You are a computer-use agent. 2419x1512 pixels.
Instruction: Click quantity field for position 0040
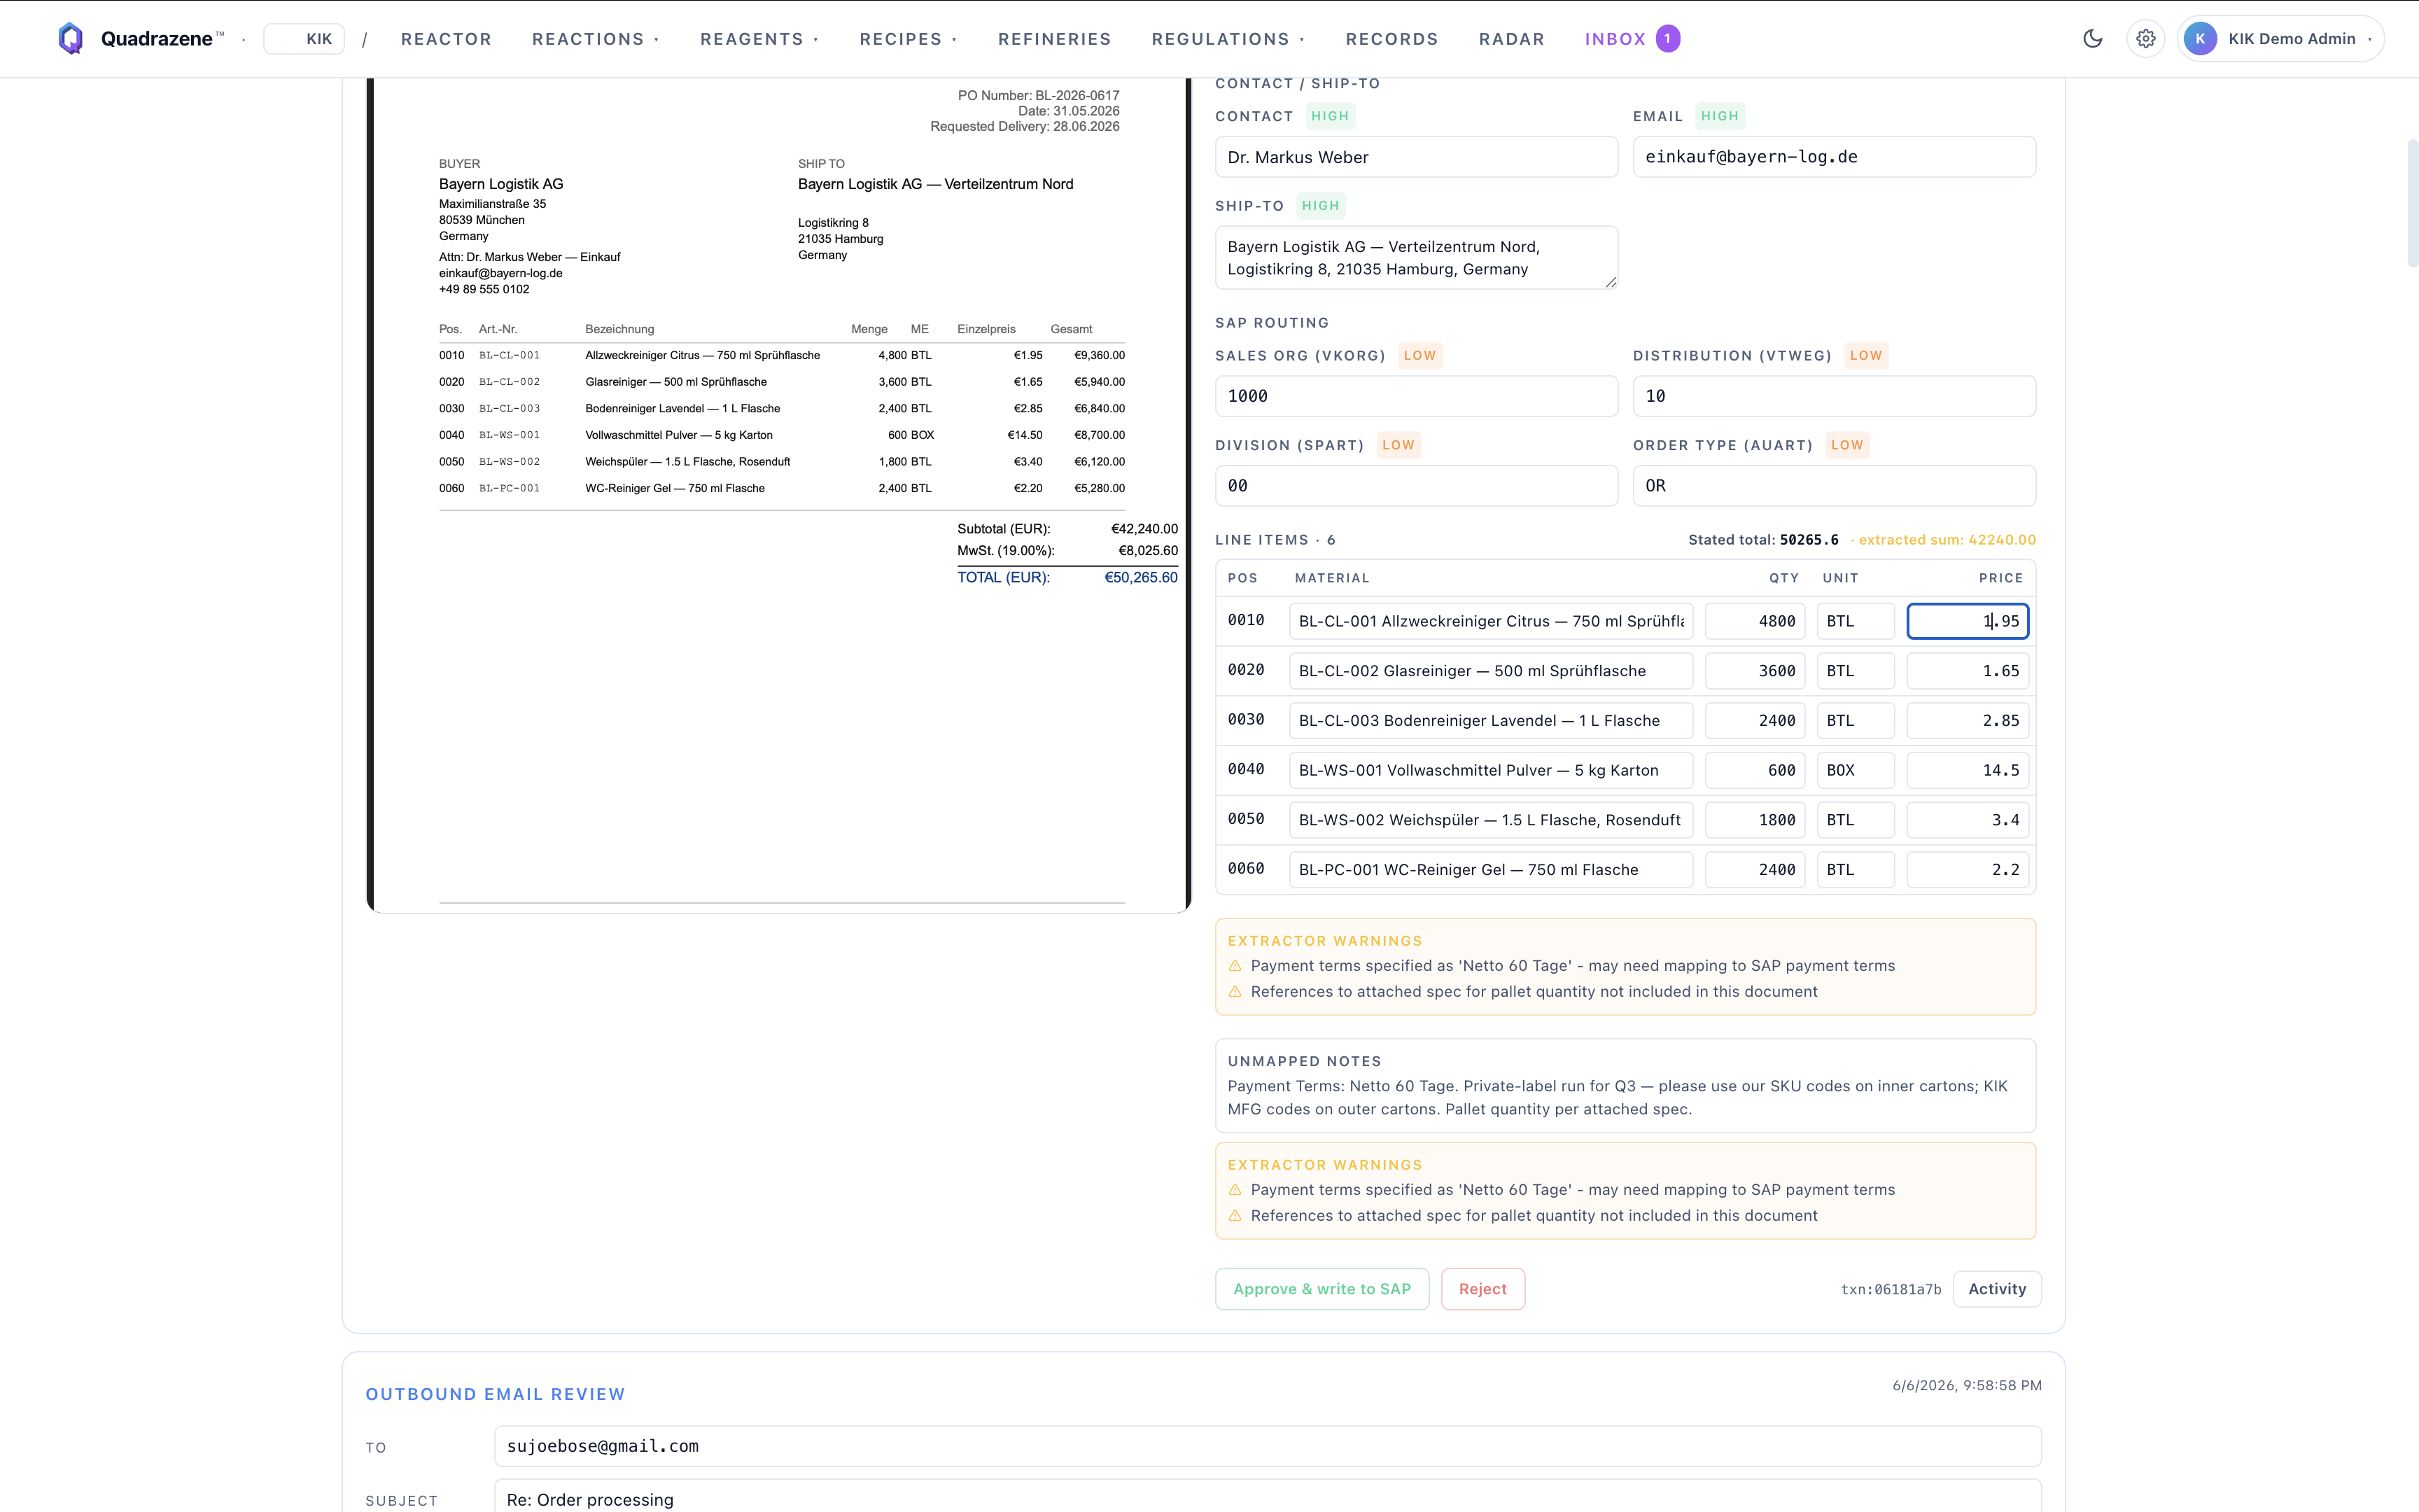[x=1755, y=770]
